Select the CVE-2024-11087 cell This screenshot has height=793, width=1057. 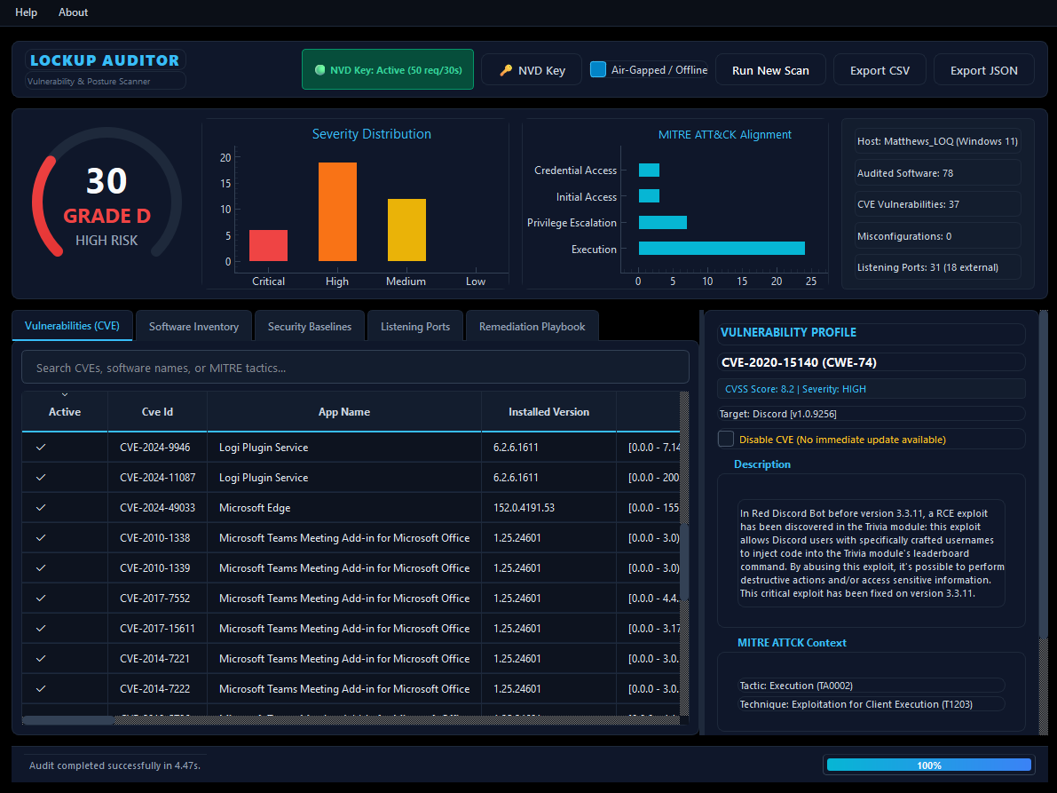pyautogui.click(x=157, y=478)
